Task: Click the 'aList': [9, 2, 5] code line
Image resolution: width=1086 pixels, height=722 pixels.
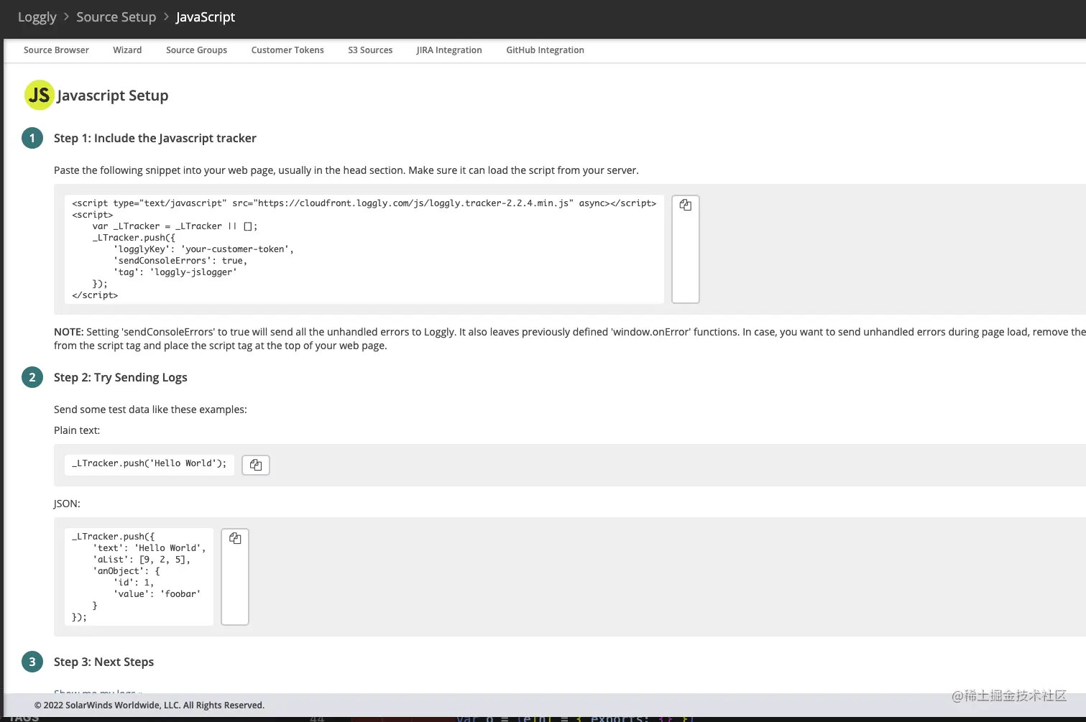Action: tap(142, 560)
